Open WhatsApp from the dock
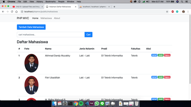Viewport: 191px width, 107px height. (x=97, y=103)
